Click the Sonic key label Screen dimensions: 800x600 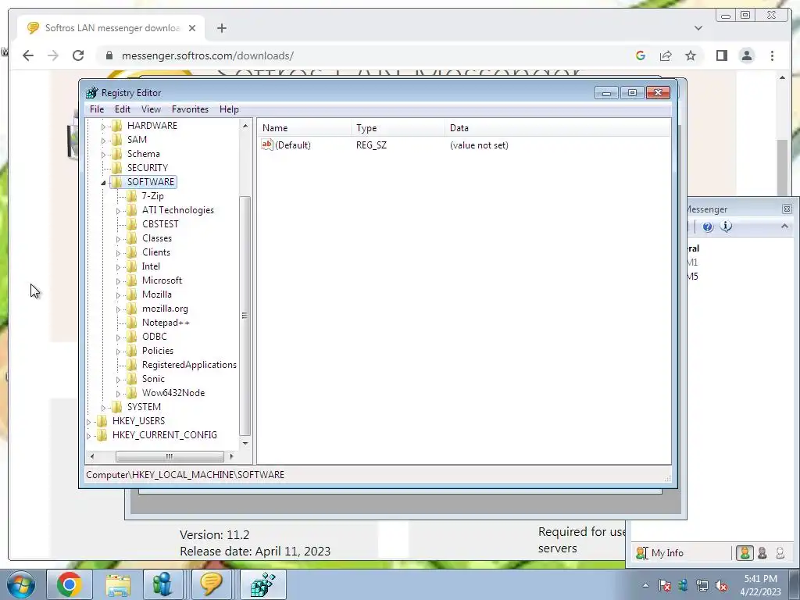click(x=153, y=379)
